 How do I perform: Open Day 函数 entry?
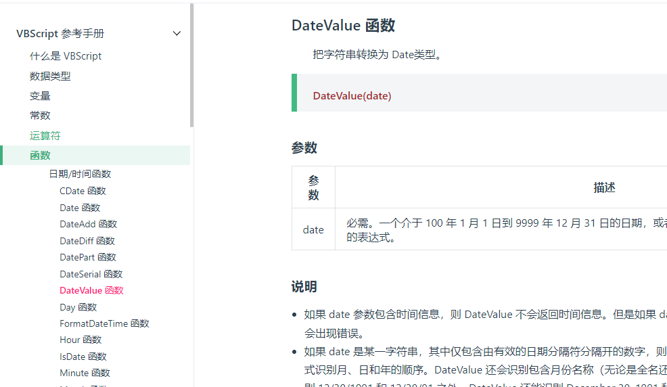pyautogui.click(x=78, y=307)
